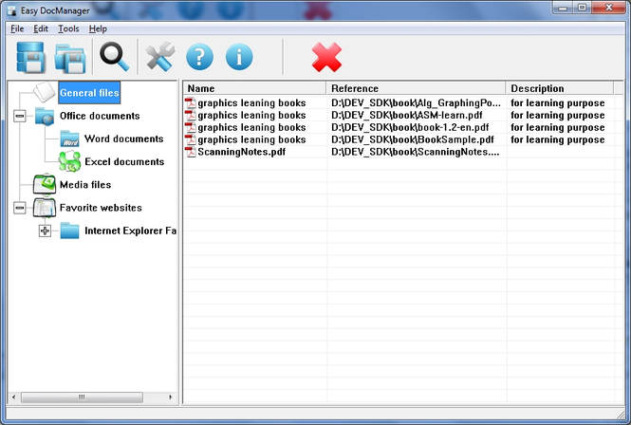631x425 pixels.
Task: Collapse the Office documents tree node
Action: 19,116
